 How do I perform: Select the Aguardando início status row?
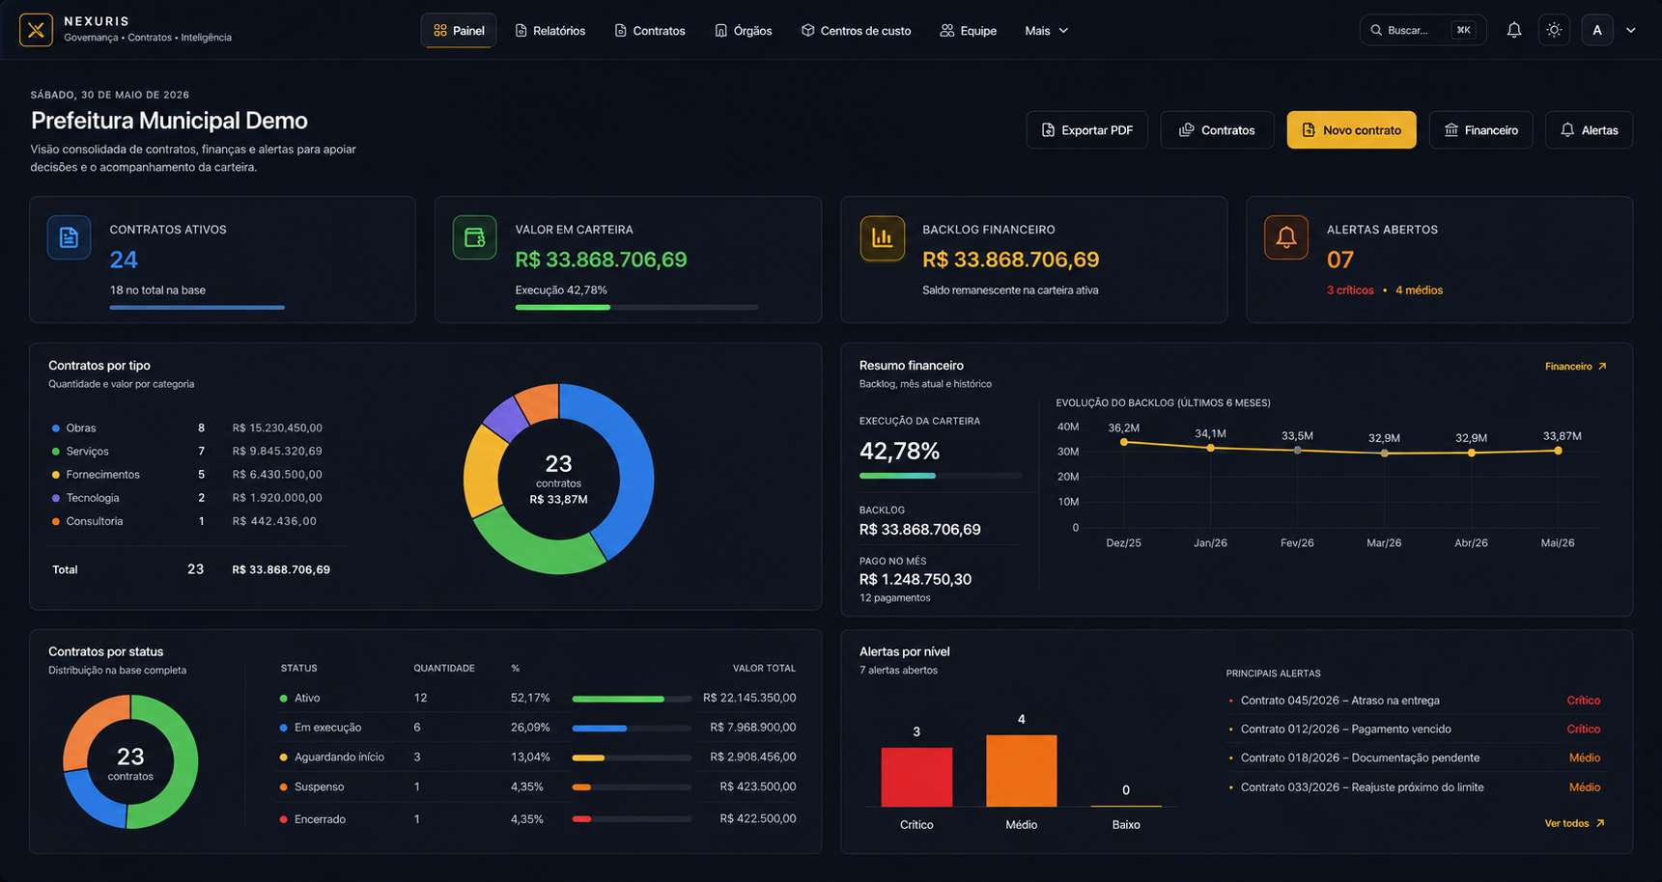pyautogui.click(x=537, y=758)
